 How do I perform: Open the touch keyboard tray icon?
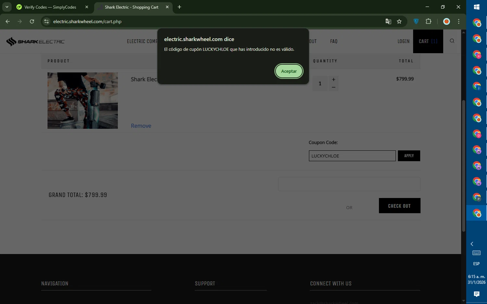(x=477, y=253)
